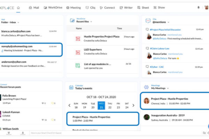Open Project Plaza calendar event 1:00 PM
209x139 pixels.
pos(103,119)
